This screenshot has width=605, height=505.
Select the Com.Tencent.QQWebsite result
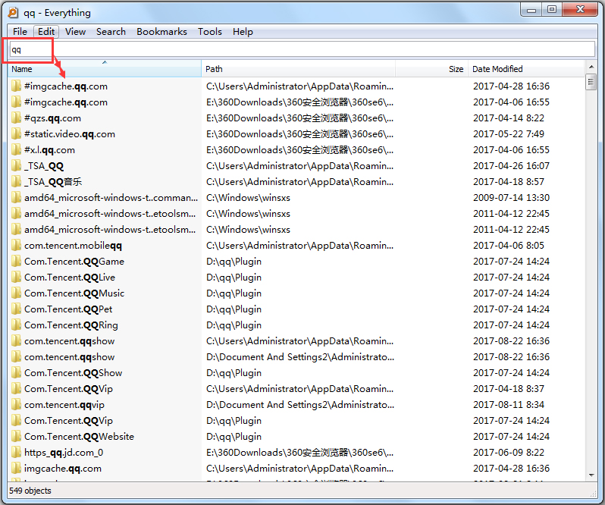[79, 436]
